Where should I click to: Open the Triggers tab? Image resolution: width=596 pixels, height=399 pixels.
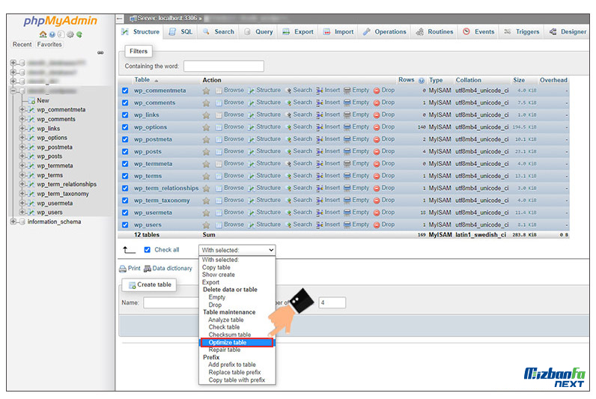click(x=521, y=32)
